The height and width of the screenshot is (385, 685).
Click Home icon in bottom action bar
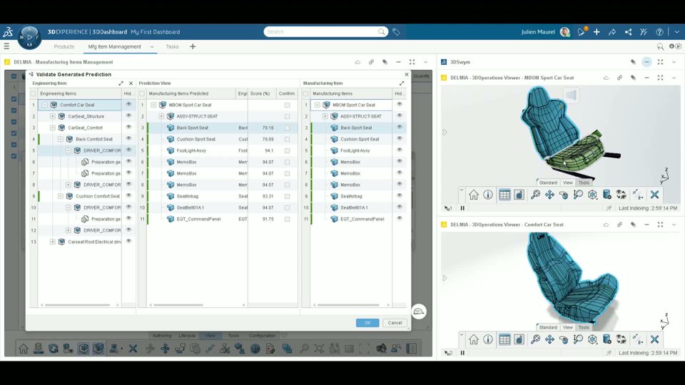pos(23,349)
